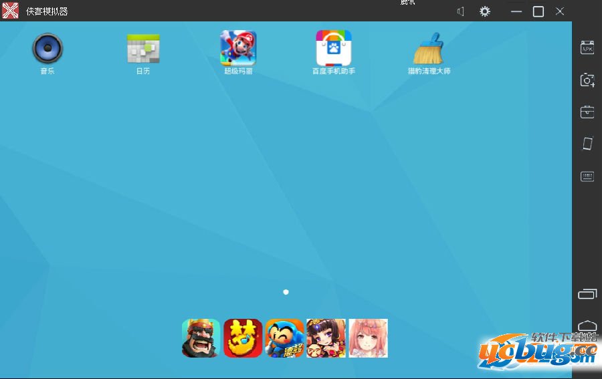Select the home screen page indicator dot

pyautogui.click(x=286, y=292)
